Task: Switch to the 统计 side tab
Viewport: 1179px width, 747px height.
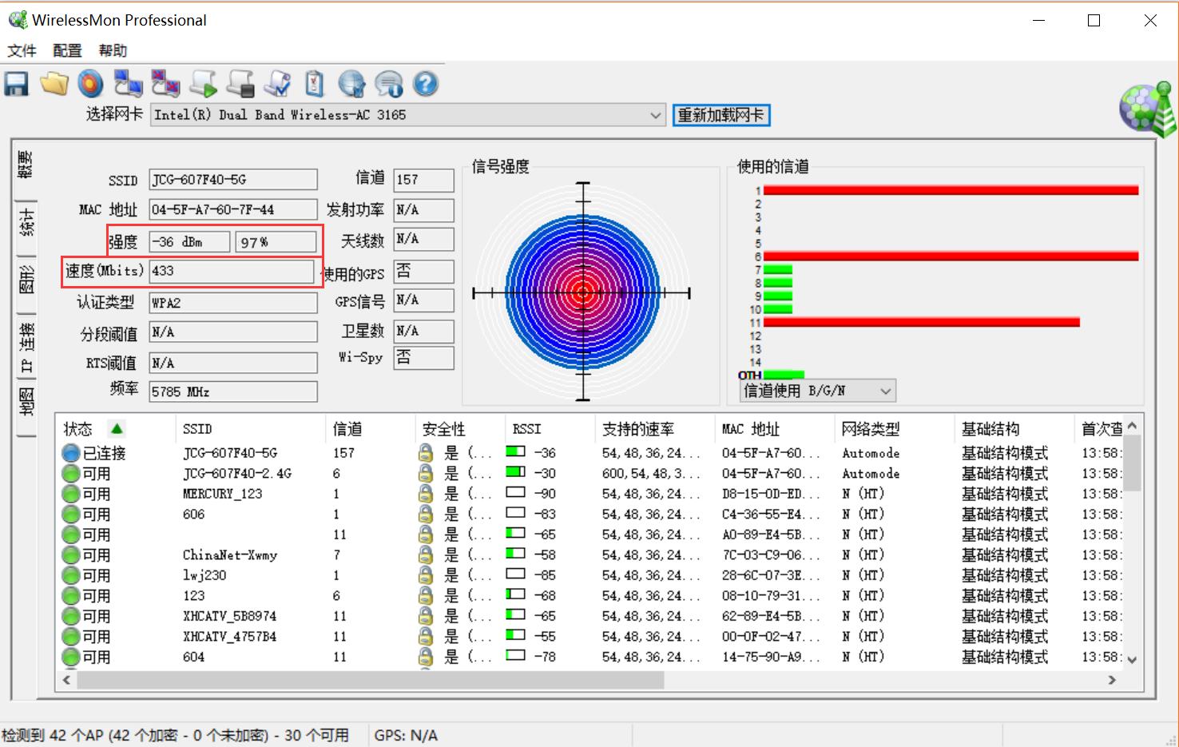Action: pyautogui.click(x=26, y=224)
